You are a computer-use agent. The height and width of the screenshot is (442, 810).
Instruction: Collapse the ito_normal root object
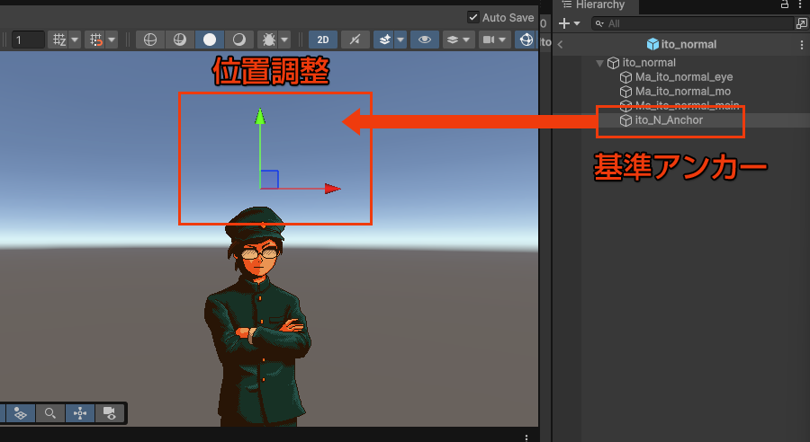coord(600,63)
